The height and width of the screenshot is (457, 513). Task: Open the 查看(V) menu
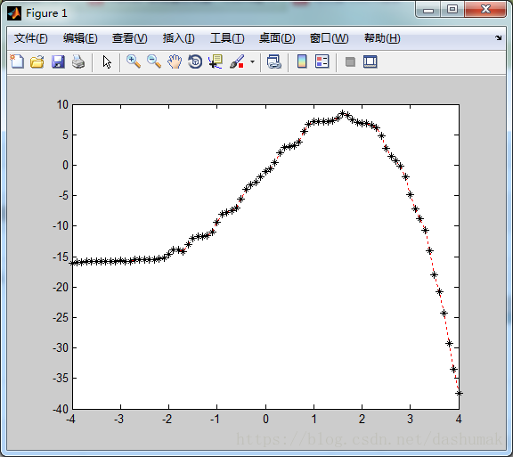click(129, 38)
